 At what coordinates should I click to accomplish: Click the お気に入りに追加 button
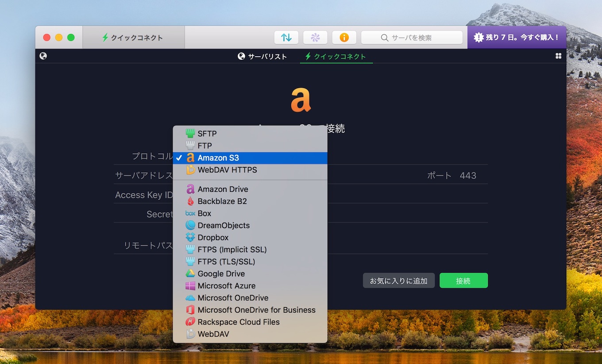[398, 280]
